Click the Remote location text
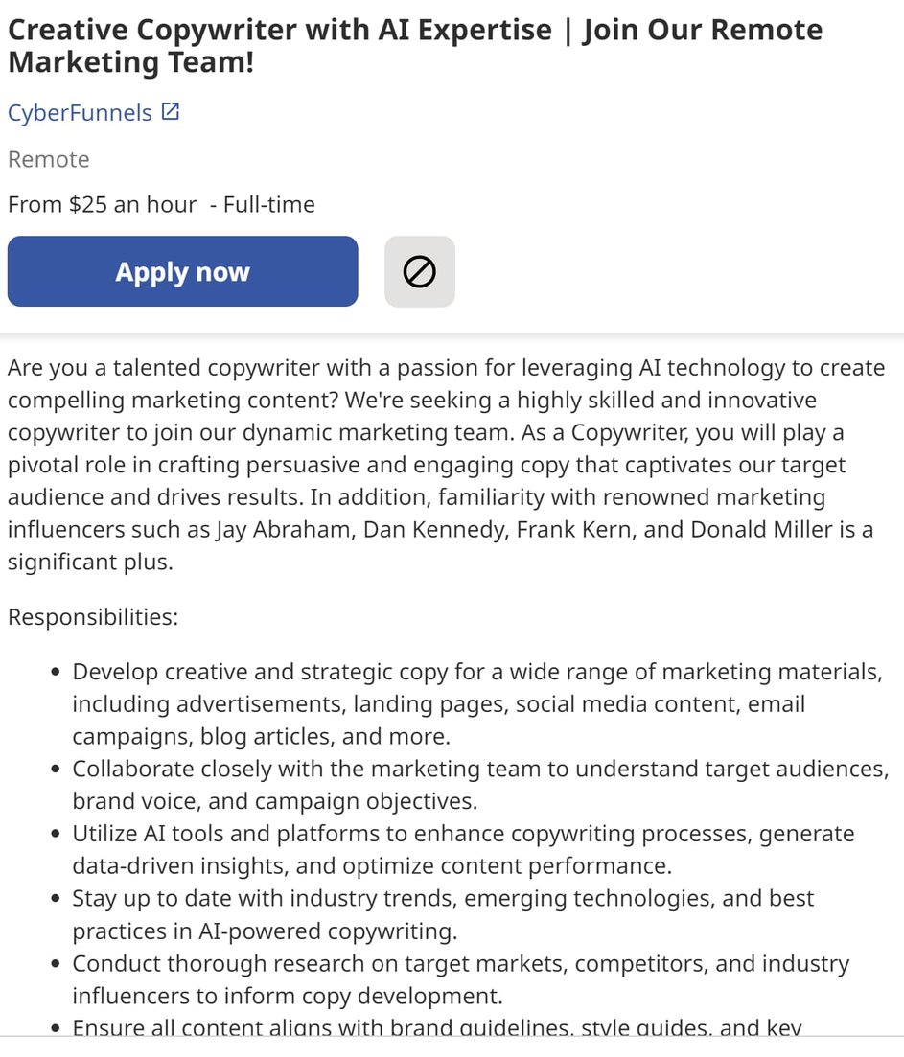The width and height of the screenshot is (904, 1057). pos(49,159)
